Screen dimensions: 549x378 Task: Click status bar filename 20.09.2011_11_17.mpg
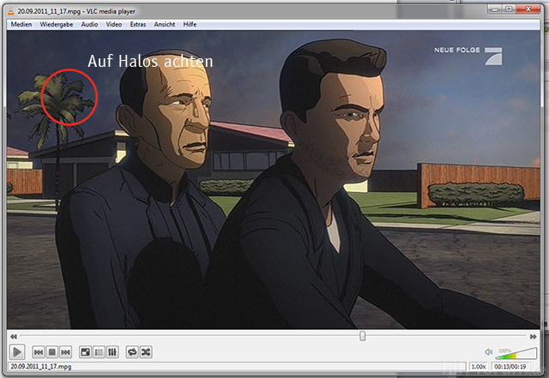coord(41,367)
